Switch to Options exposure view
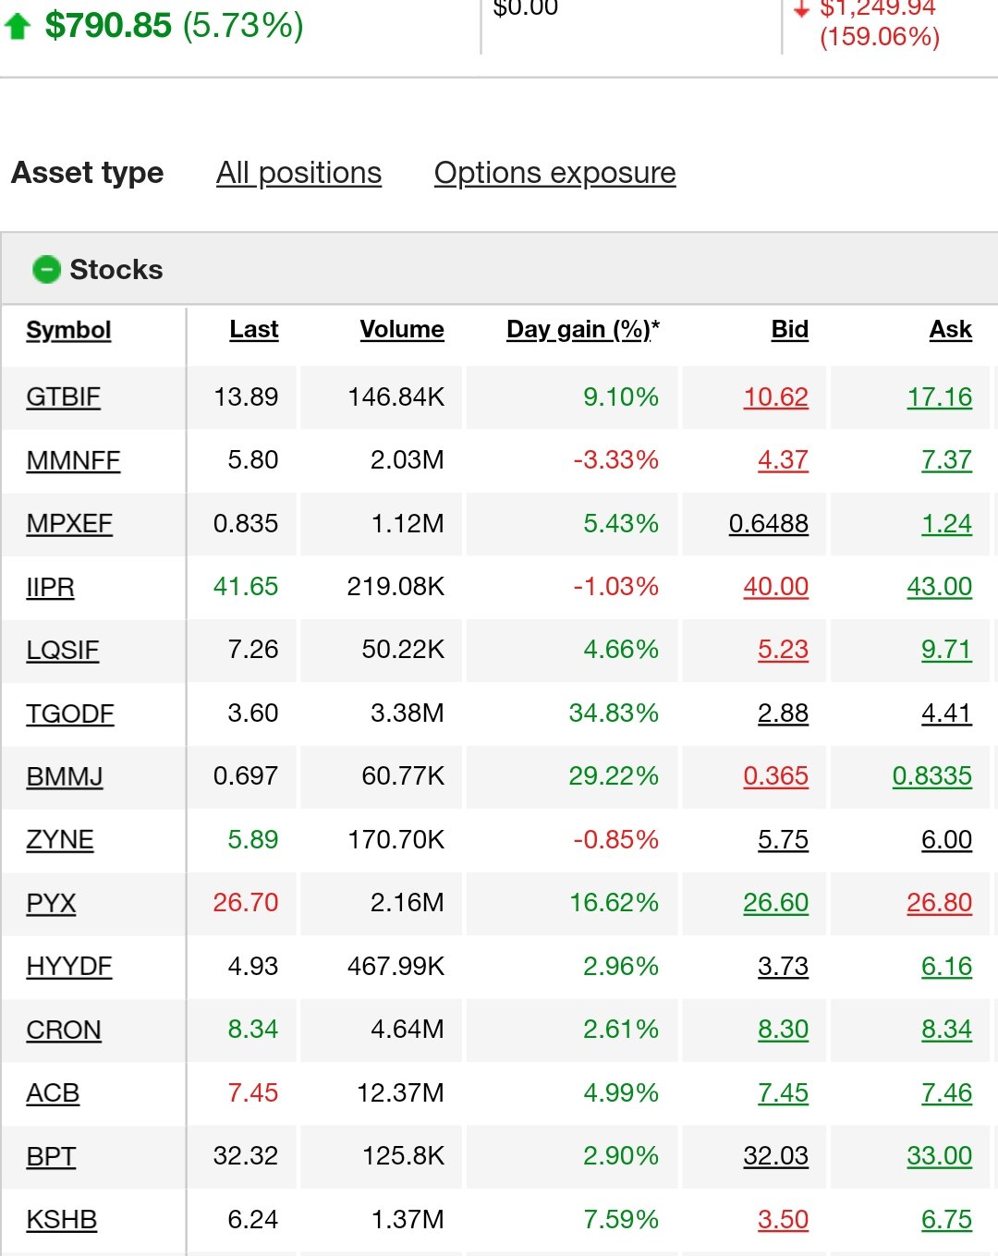 click(554, 173)
